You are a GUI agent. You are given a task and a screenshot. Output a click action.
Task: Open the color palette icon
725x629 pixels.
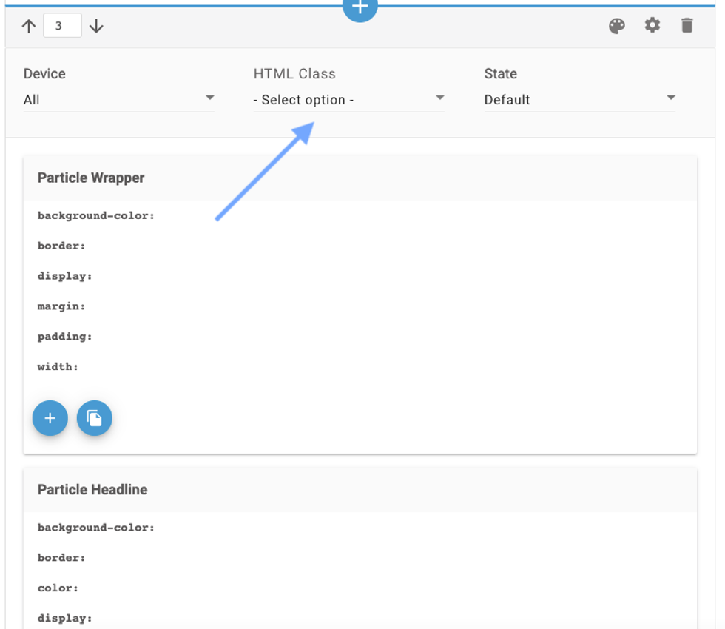point(616,27)
